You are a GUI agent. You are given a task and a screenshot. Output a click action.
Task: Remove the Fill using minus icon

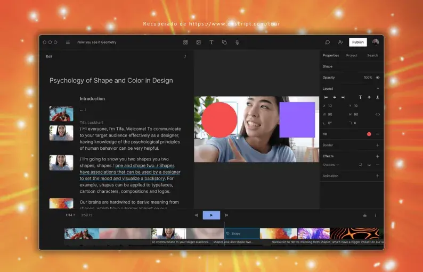coord(378,134)
